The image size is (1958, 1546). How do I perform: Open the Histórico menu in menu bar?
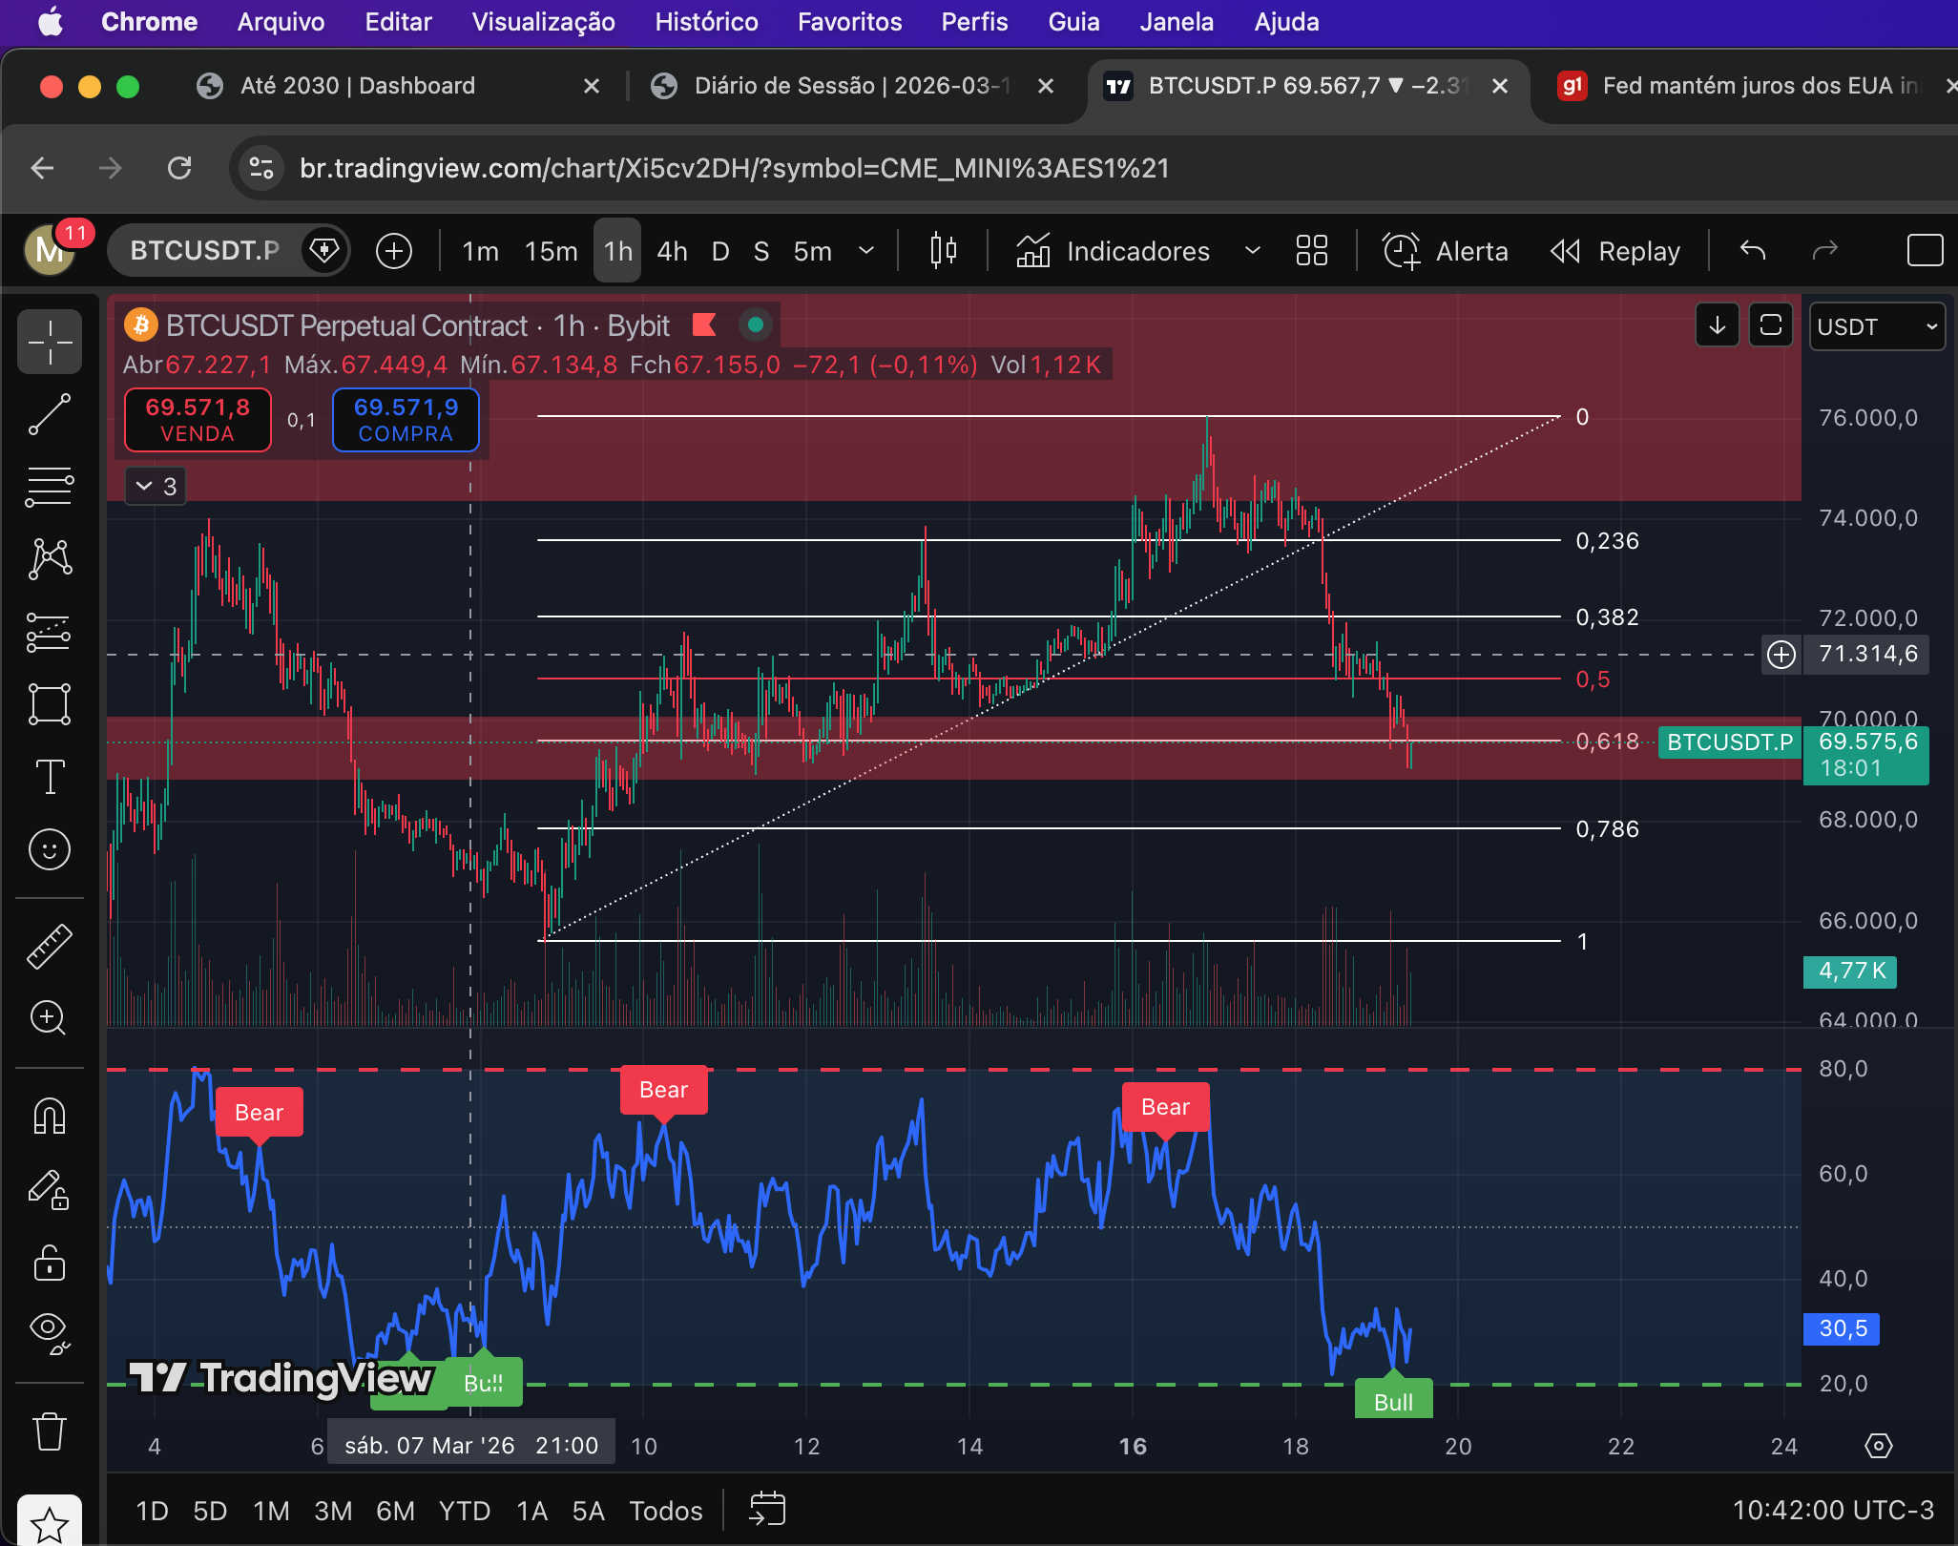[x=706, y=22]
